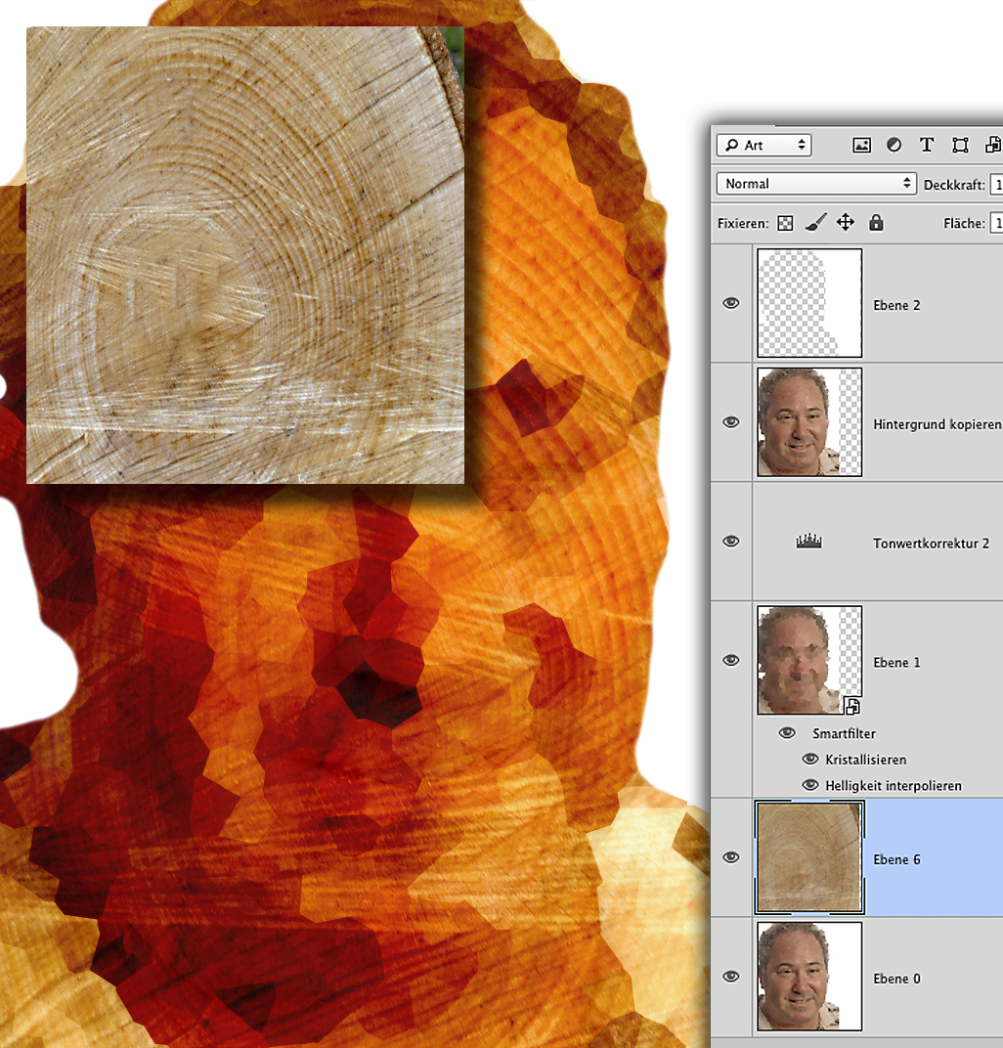Viewport: 1003px width, 1048px height.
Task: Disable the Kristallisieren filter eye
Action: pyautogui.click(x=809, y=760)
